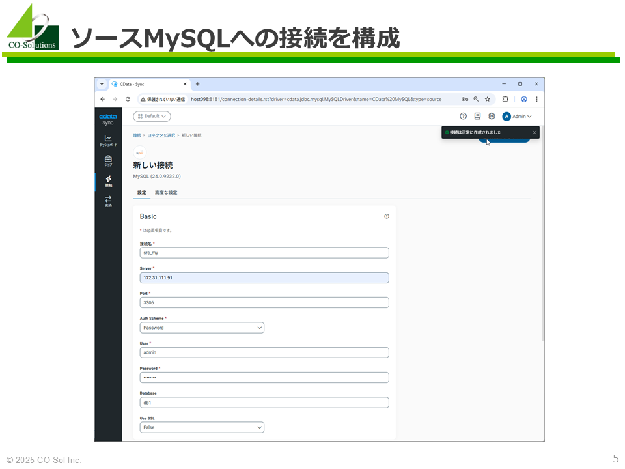Close the CData - Sync browser tab

(x=185, y=84)
